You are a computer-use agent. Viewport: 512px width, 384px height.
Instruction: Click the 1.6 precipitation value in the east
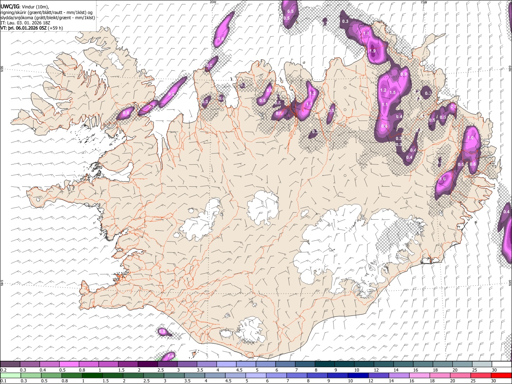pyautogui.click(x=442, y=179)
